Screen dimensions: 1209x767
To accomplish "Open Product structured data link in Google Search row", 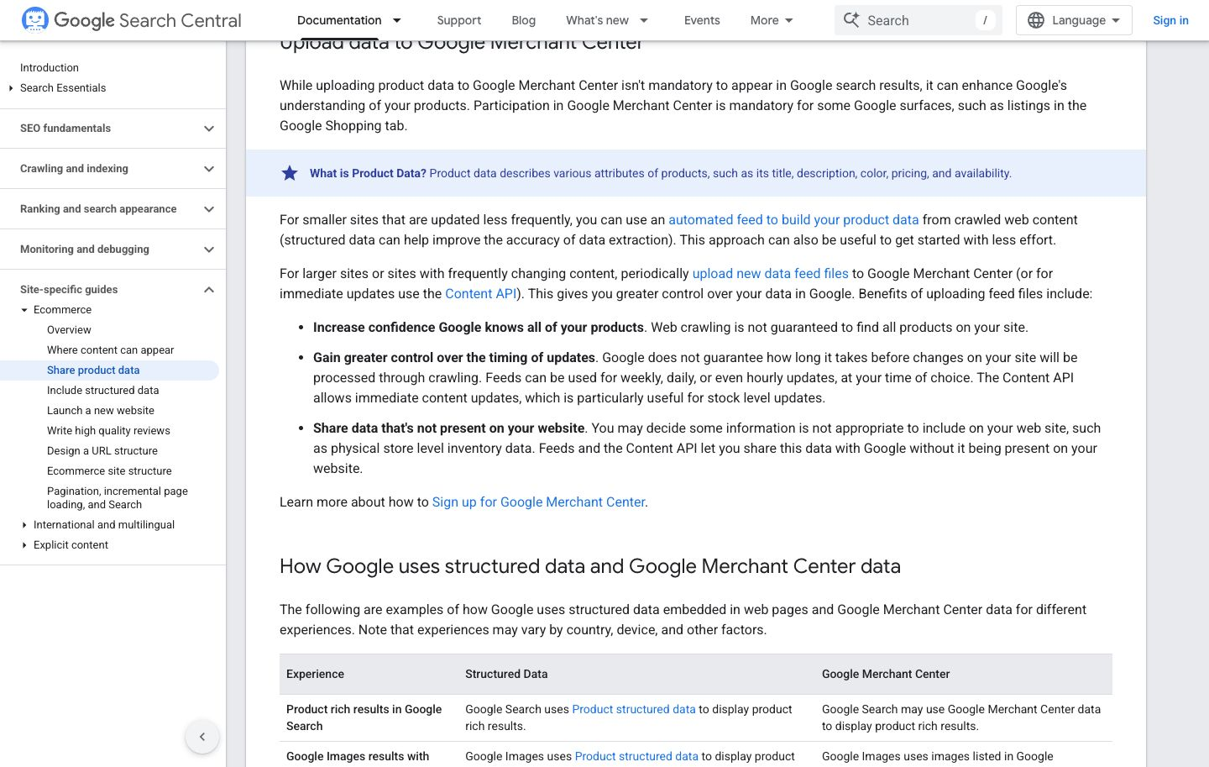I will pyautogui.click(x=634, y=710).
